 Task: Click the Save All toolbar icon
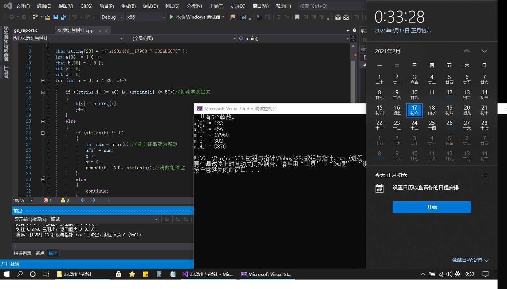[64, 17]
